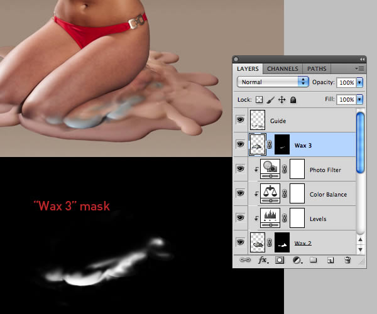Image resolution: width=377 pixels, height=314 pixels.
Task: Click the layers list scrollbar thumb
Action: [x=360, y=143]
